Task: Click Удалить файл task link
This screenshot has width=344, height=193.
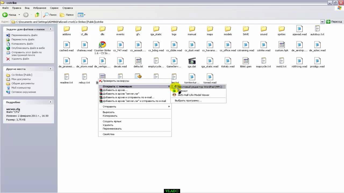Action: coord(20,59)
